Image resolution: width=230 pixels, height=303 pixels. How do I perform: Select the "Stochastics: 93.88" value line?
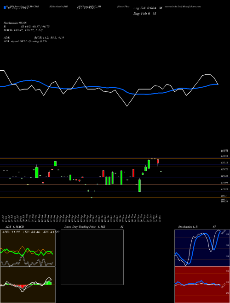15,23
